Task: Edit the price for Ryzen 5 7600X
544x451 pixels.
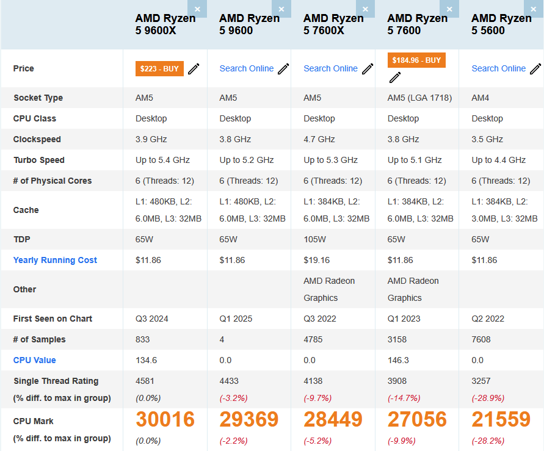Action: [367, 68]
